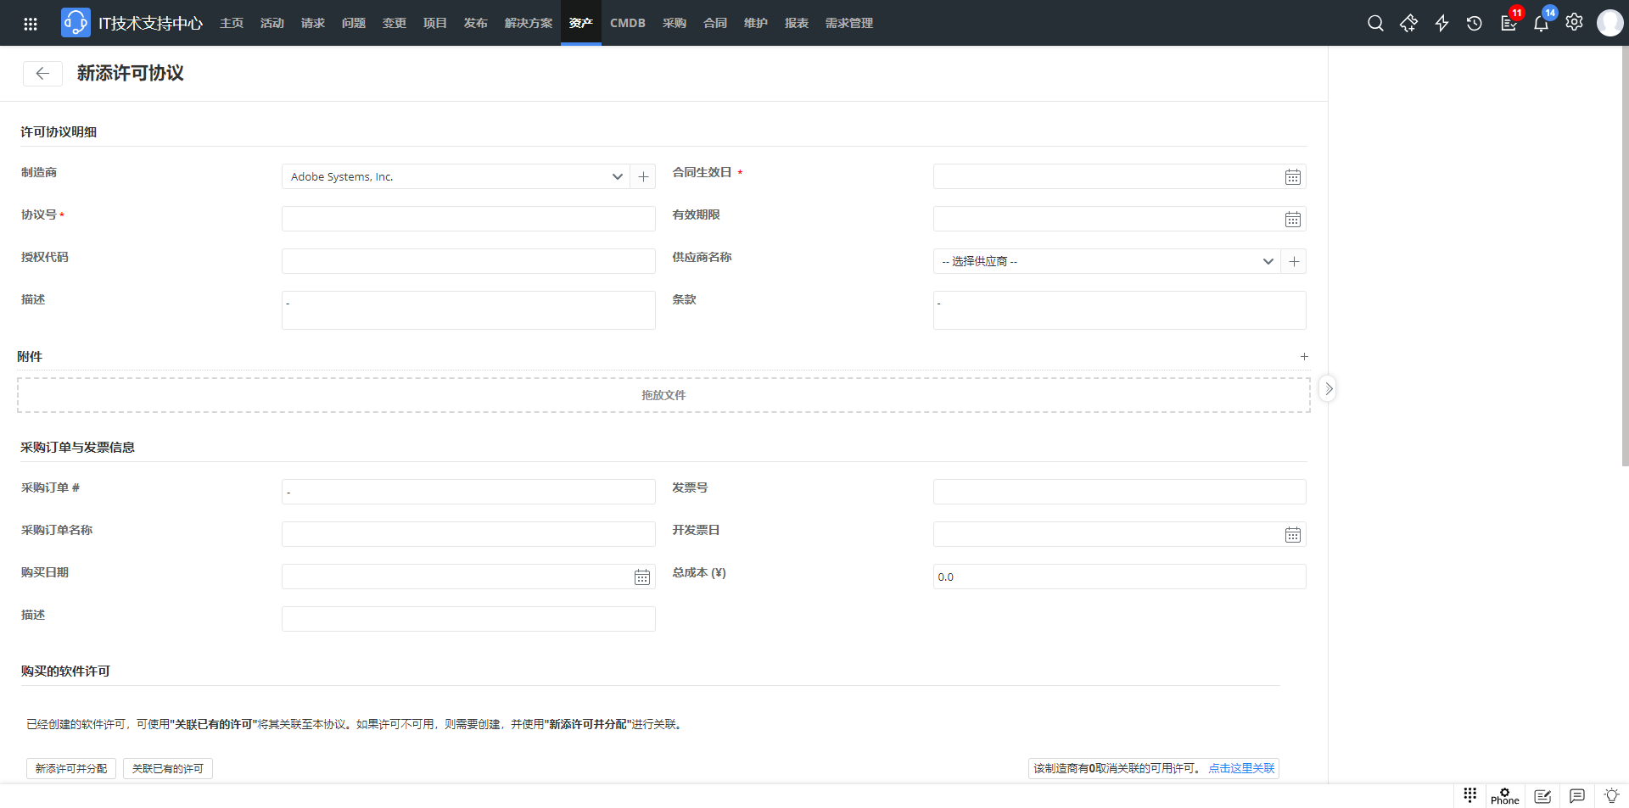Image resolution: width=1629 pixels, height=808 pixels.
Task: Open the 维护 tab
Action: tap(756, 23)
